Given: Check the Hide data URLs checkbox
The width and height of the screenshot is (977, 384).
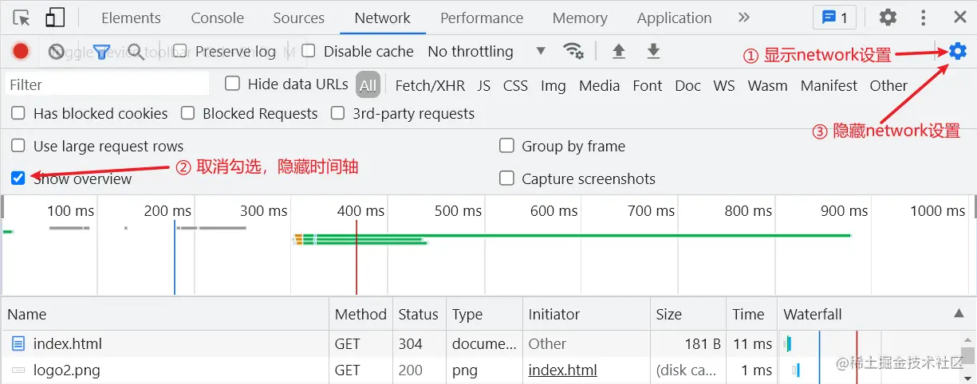Looking at the screenshot, I should (232, 84).
